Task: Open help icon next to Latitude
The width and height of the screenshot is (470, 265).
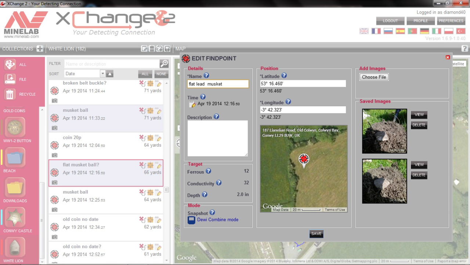Action: click(x=284, y=76)
